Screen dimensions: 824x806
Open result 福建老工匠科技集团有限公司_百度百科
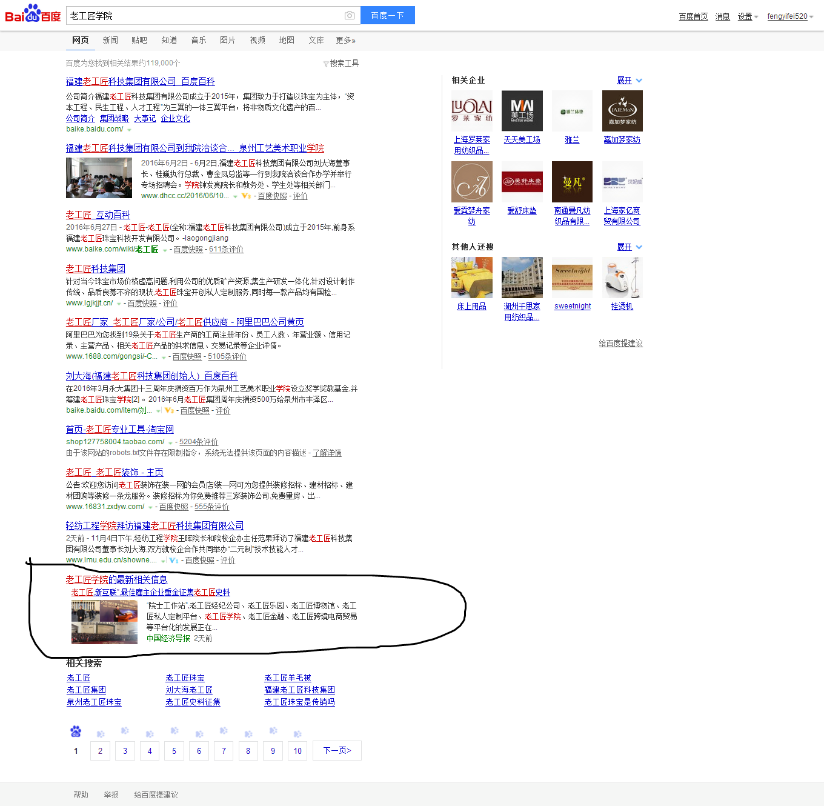click(x=140, y=81)
